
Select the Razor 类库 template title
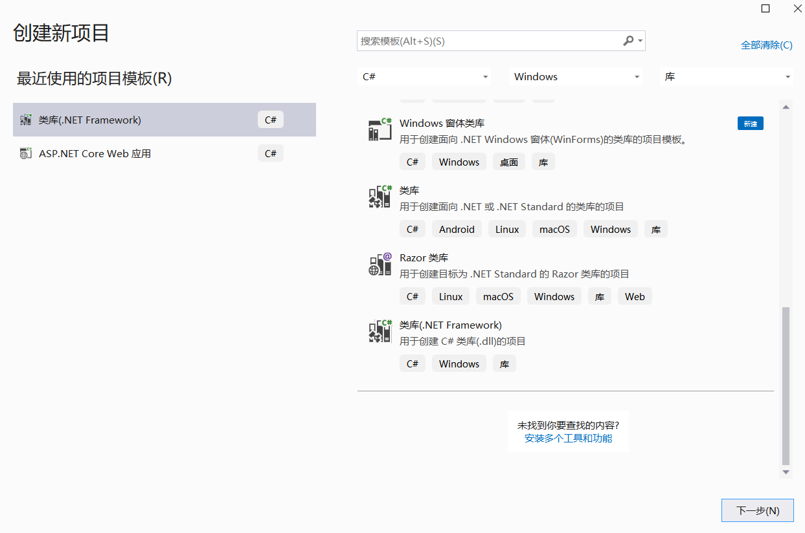pyautogui.click(x=424, y=257)
